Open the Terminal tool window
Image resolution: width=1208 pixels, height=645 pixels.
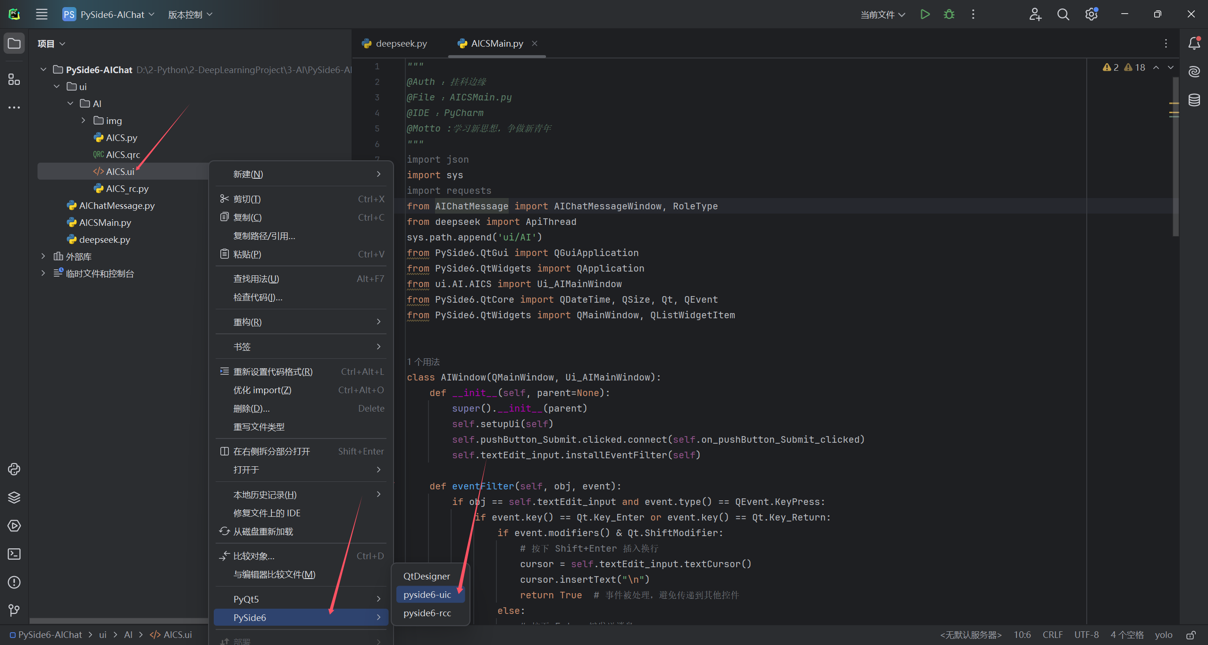pyautogui.click(x=14, y=554)
